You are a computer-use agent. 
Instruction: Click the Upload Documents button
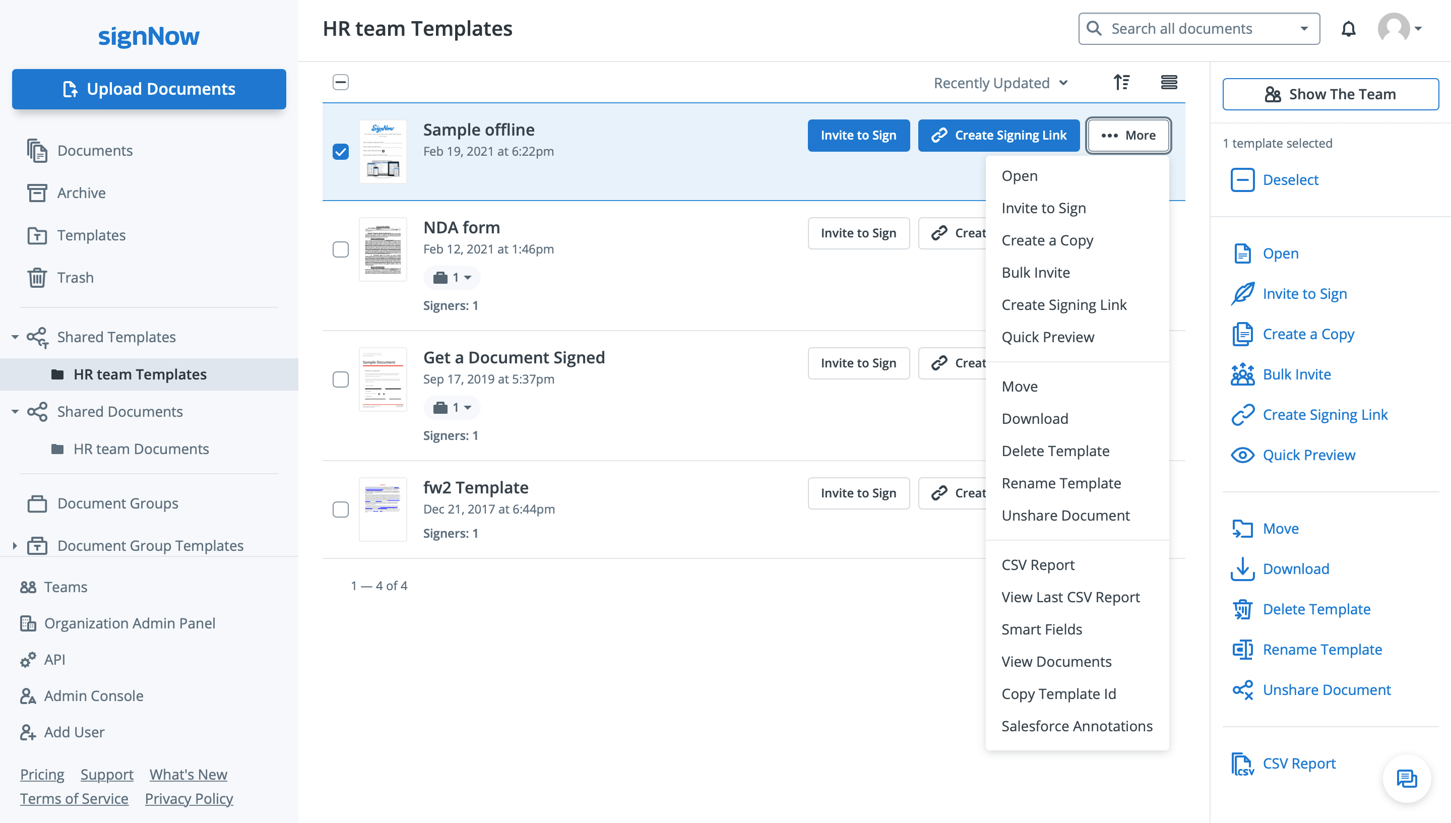click(x=149, y=89)
